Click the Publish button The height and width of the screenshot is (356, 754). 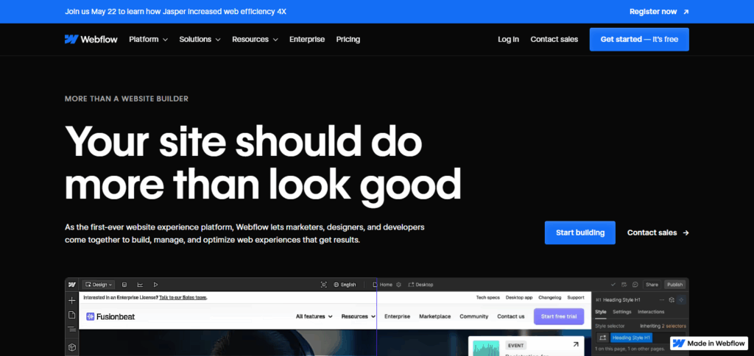click(674, 285)
